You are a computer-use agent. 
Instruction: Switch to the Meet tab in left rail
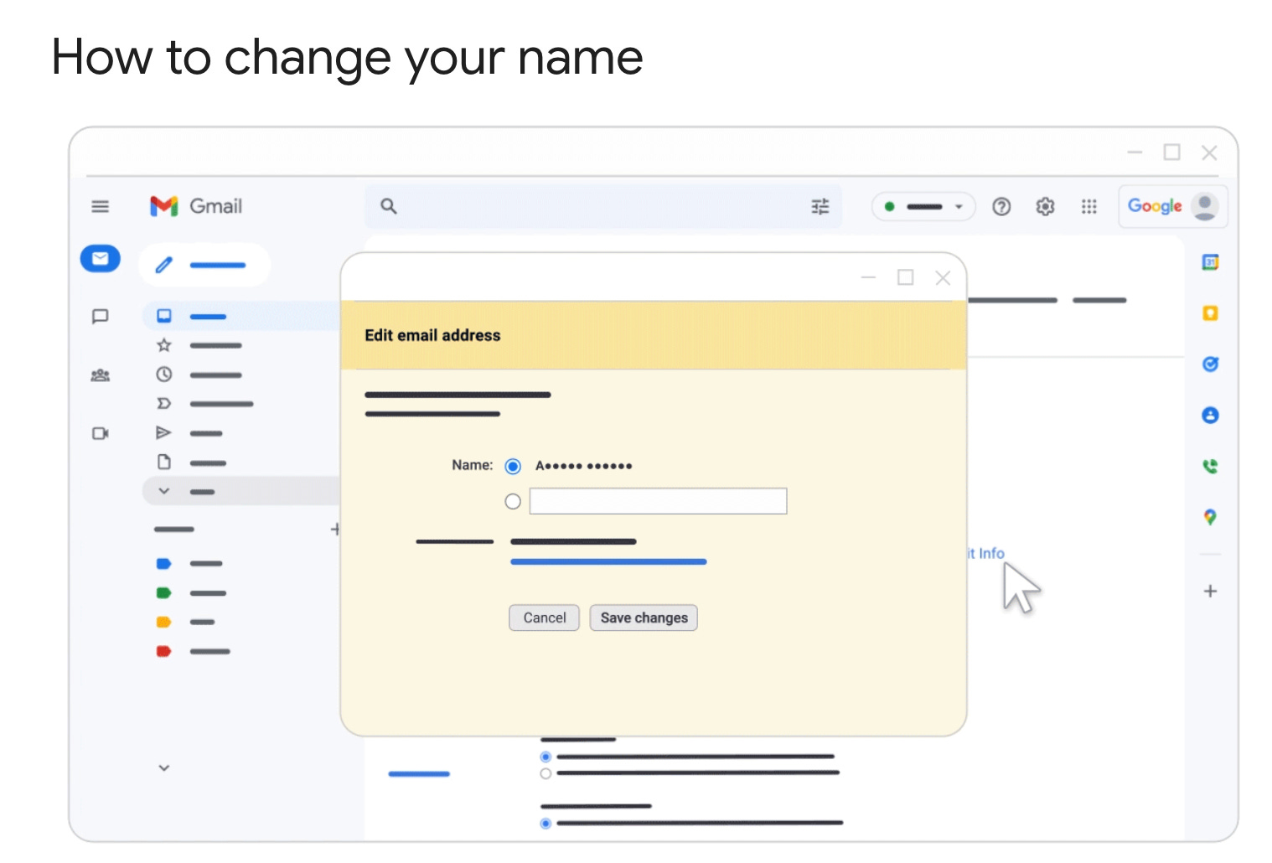pos(100,433)
